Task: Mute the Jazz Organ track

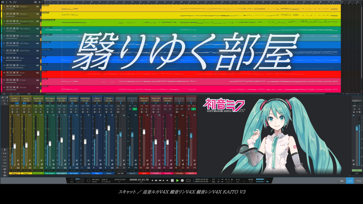Action: [8, 43]
